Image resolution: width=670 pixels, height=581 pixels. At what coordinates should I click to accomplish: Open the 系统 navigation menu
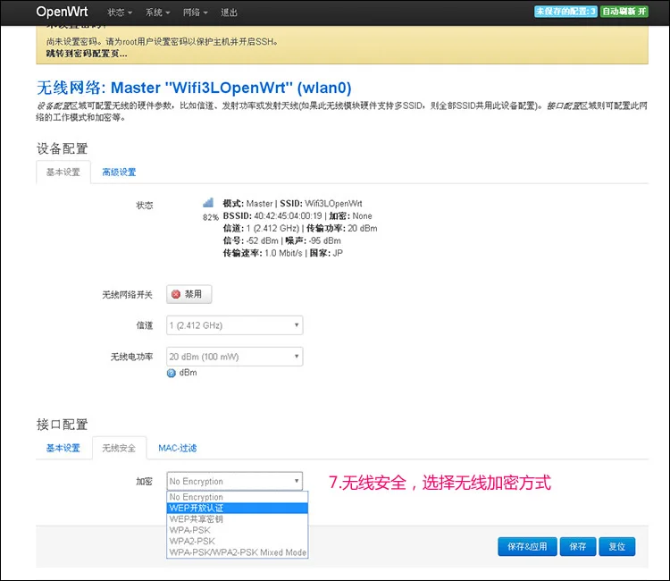click(157, 13)
